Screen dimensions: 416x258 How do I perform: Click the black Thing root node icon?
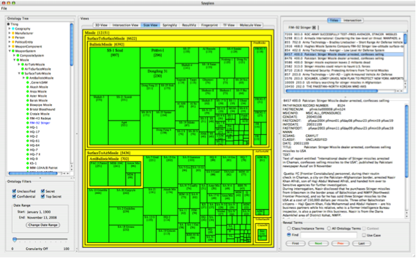[9, 24]
